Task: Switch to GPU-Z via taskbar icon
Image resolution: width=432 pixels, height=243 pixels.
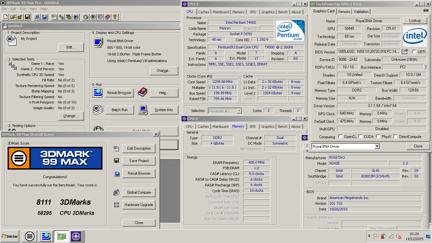Action: coord(61,236)
